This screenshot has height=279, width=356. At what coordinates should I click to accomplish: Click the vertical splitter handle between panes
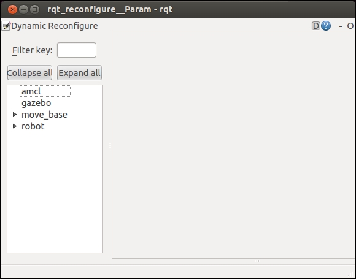pyautogui.click(x=110, y=145)
